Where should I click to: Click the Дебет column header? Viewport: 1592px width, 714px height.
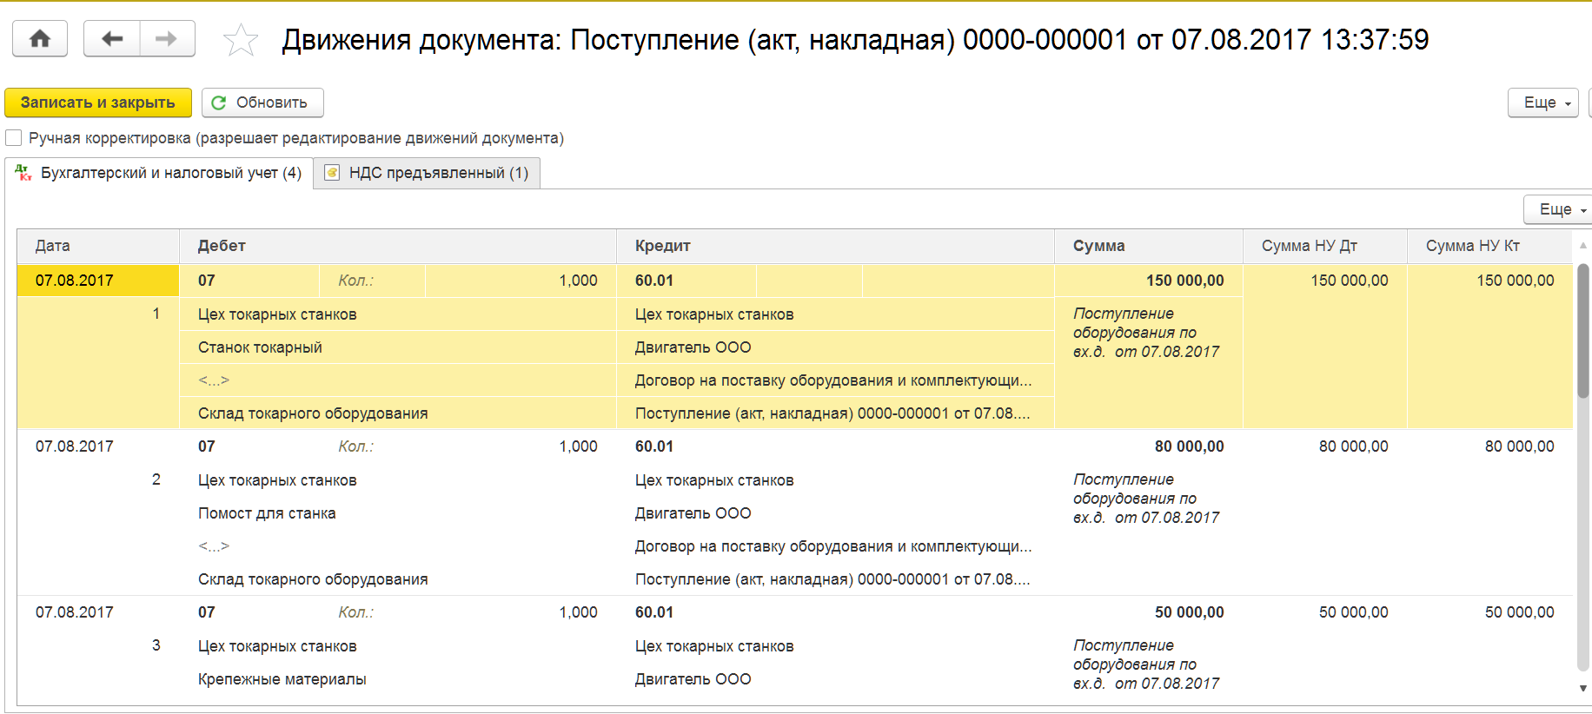pyautogui.click(x=398, y=246)
